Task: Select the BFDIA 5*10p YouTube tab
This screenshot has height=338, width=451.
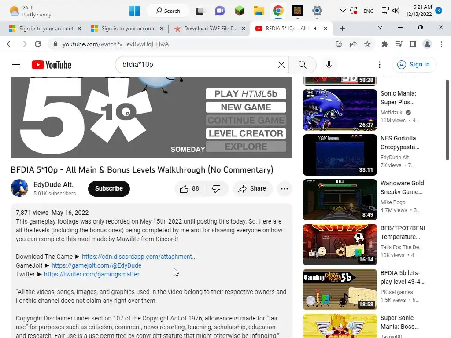Action: (x=291, y=29)
